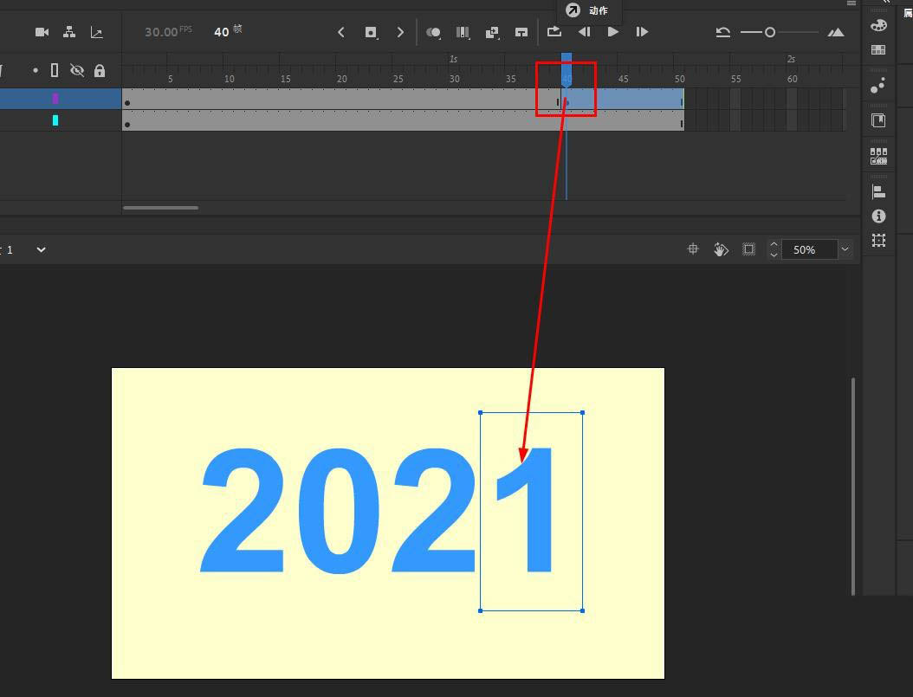Show the layer depth panel

(97, 32)
